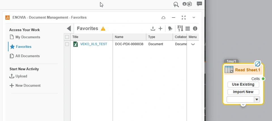Click the search filter magnifier icon
The width and height of the screenshot is (272, 121).
[176, 4]
